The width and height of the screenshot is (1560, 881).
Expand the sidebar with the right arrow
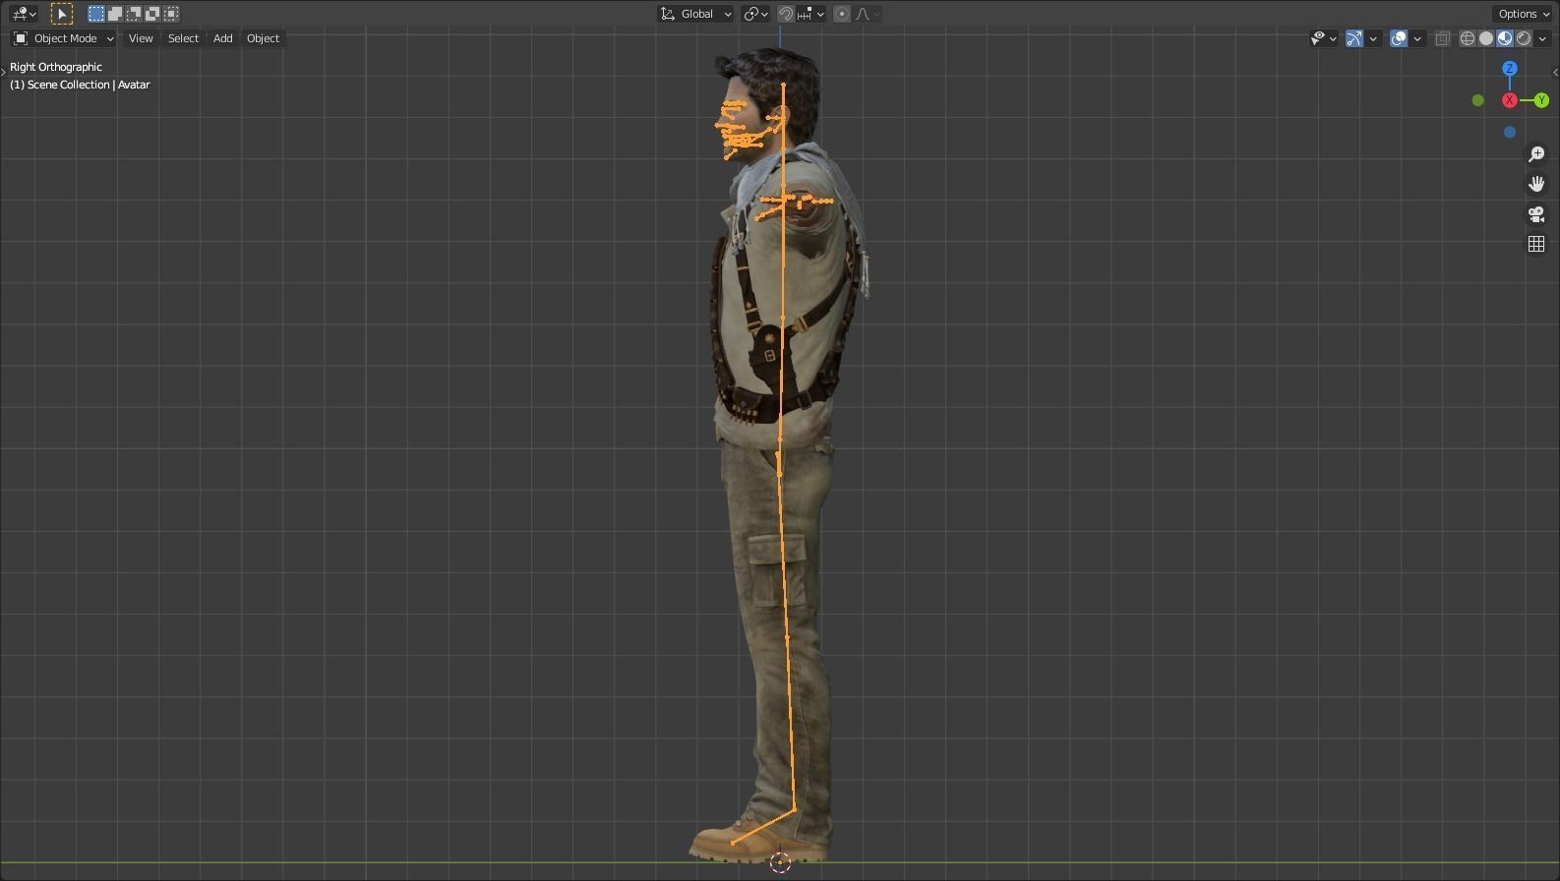pyautogui.click(x=1555, y=72)
